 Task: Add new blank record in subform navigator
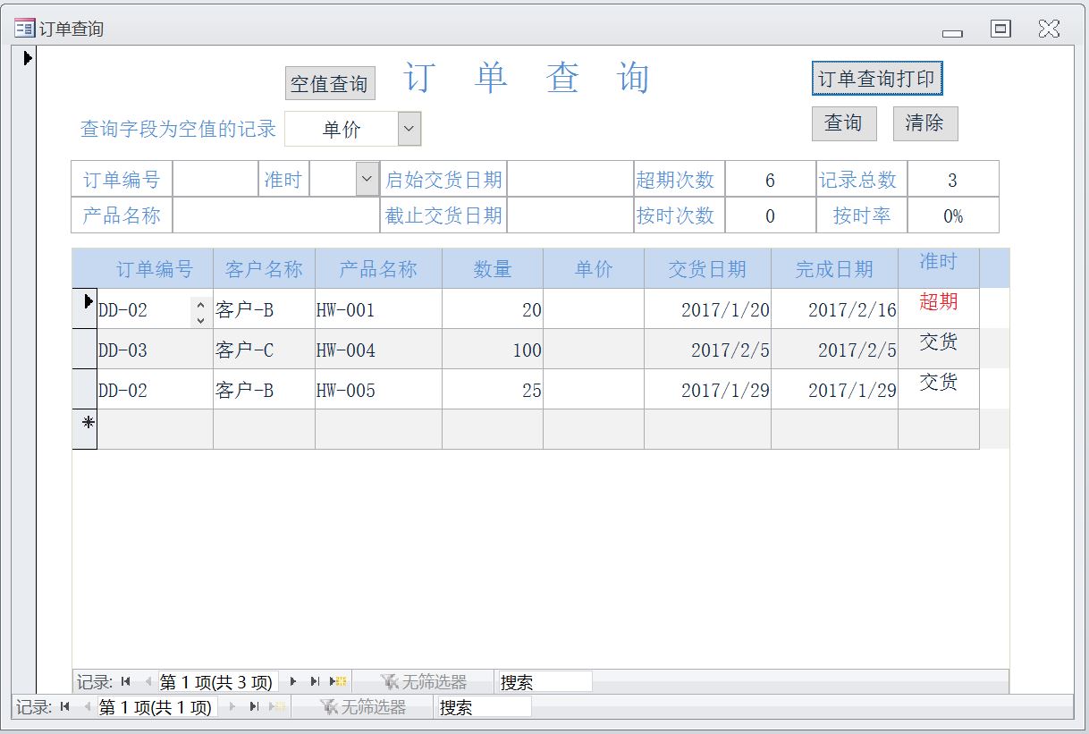point(339,682)
